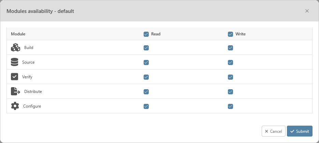
Task: Uncheck Write for Distribute module
Action: [x=230, y=92]
